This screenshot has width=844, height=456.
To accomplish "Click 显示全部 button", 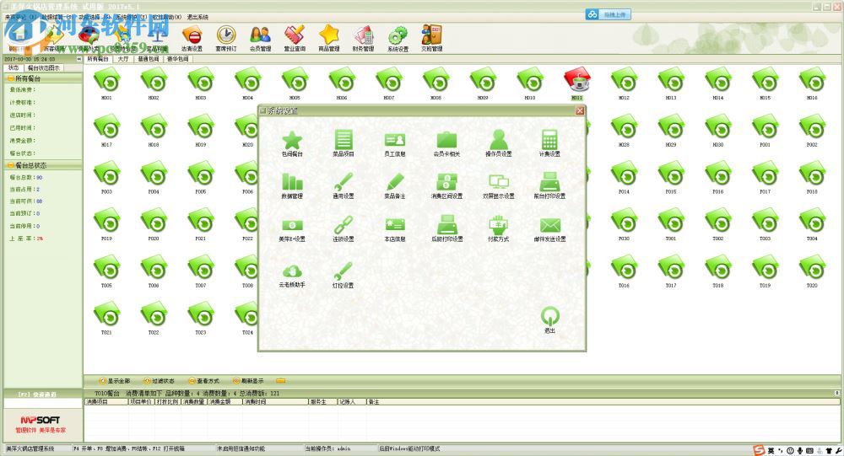I will [x=115, y=381].
